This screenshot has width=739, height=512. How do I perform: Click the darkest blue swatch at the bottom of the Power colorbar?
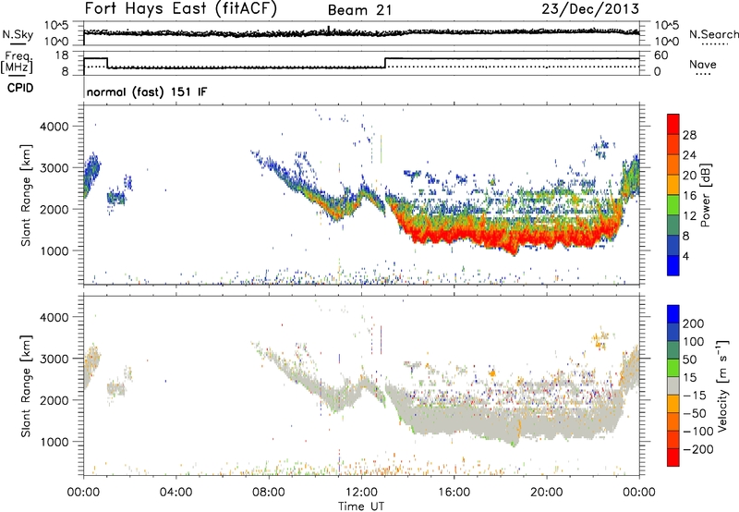pyautogui.click(x=673, y=265)
